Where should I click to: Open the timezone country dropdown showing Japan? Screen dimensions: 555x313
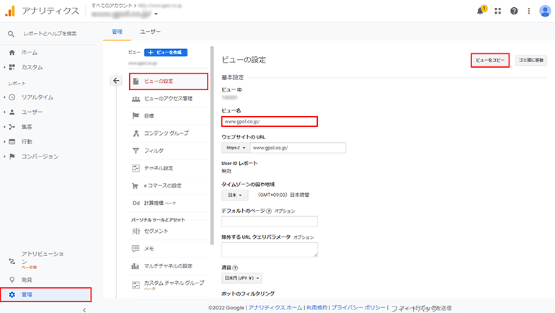point(234,195)
